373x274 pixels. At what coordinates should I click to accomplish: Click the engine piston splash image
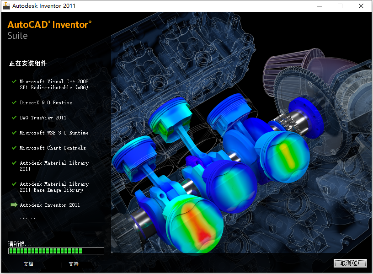click(241, 133)
